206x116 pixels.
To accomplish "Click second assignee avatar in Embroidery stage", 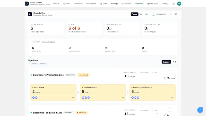I will point(36,98).
